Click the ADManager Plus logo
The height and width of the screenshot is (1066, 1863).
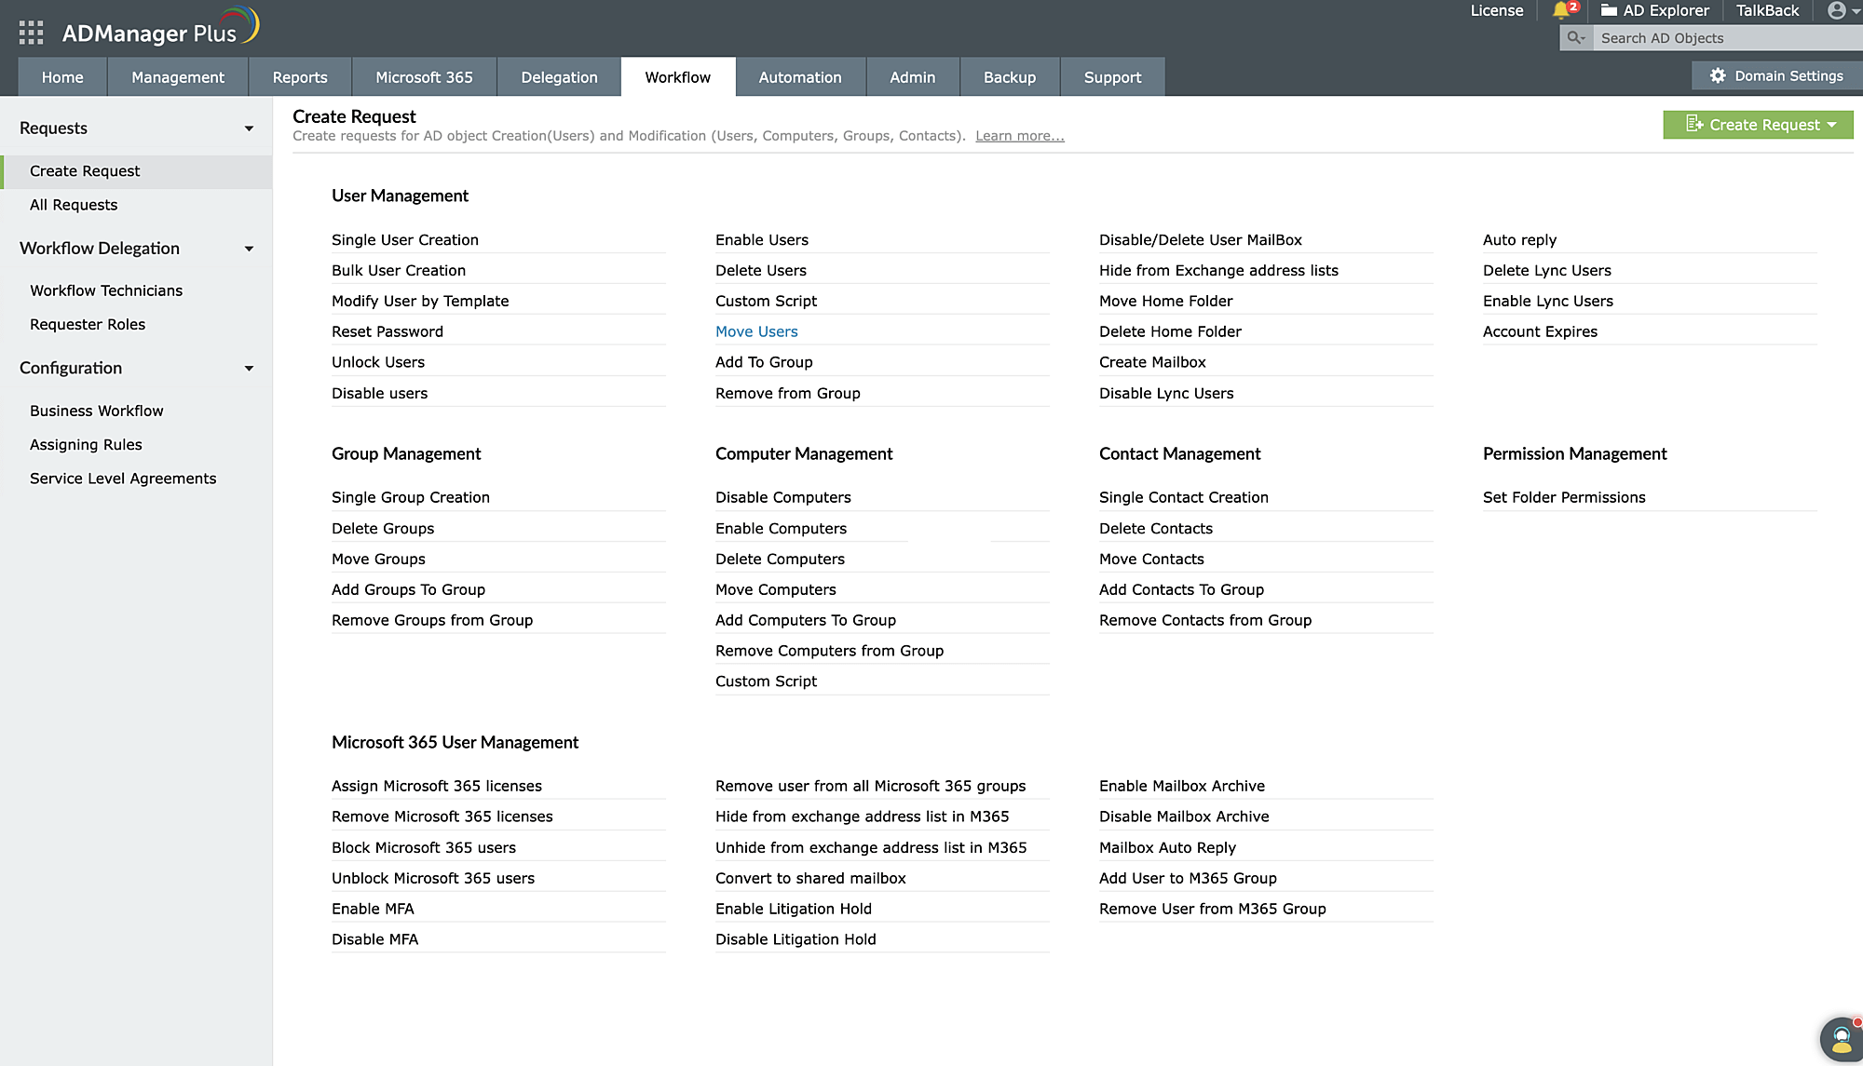click(160, 31)
